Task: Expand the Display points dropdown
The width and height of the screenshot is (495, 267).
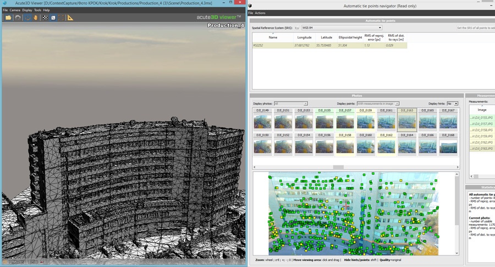Action: tap(378, 103)
